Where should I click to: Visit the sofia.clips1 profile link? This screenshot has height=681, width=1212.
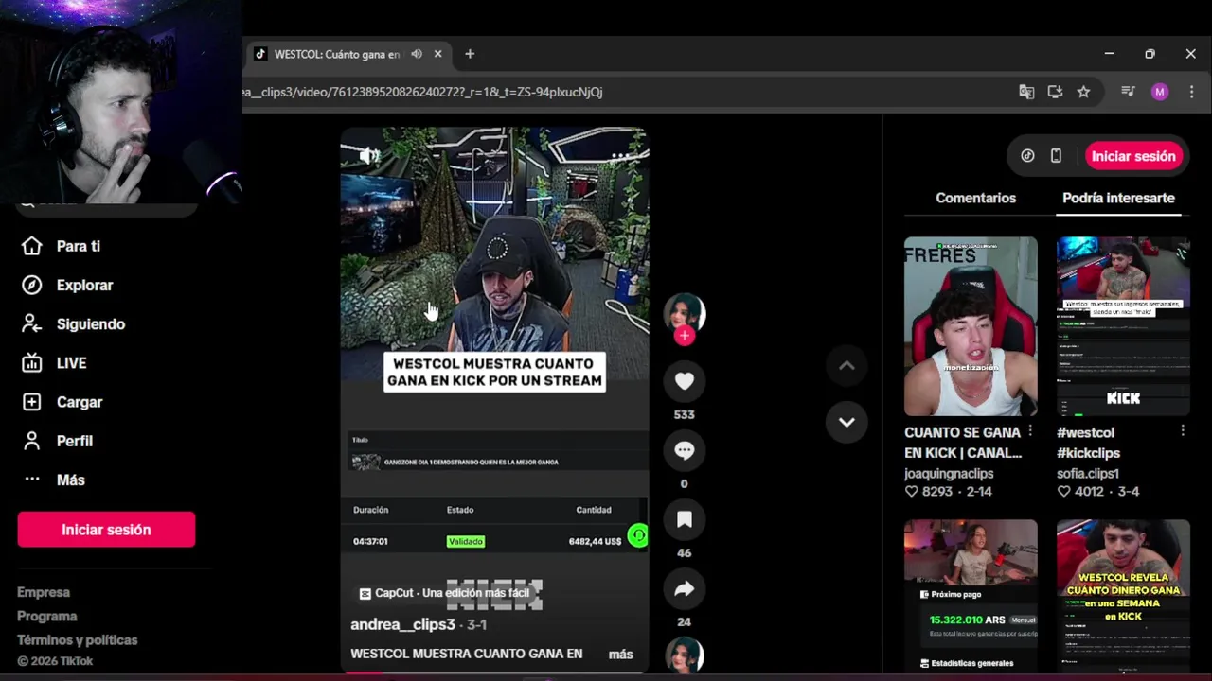[1088, 473]
